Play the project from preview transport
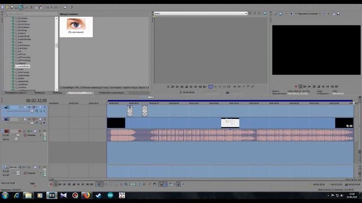The width and height of the screenshot is (362, 203). [x=309, y=86]
